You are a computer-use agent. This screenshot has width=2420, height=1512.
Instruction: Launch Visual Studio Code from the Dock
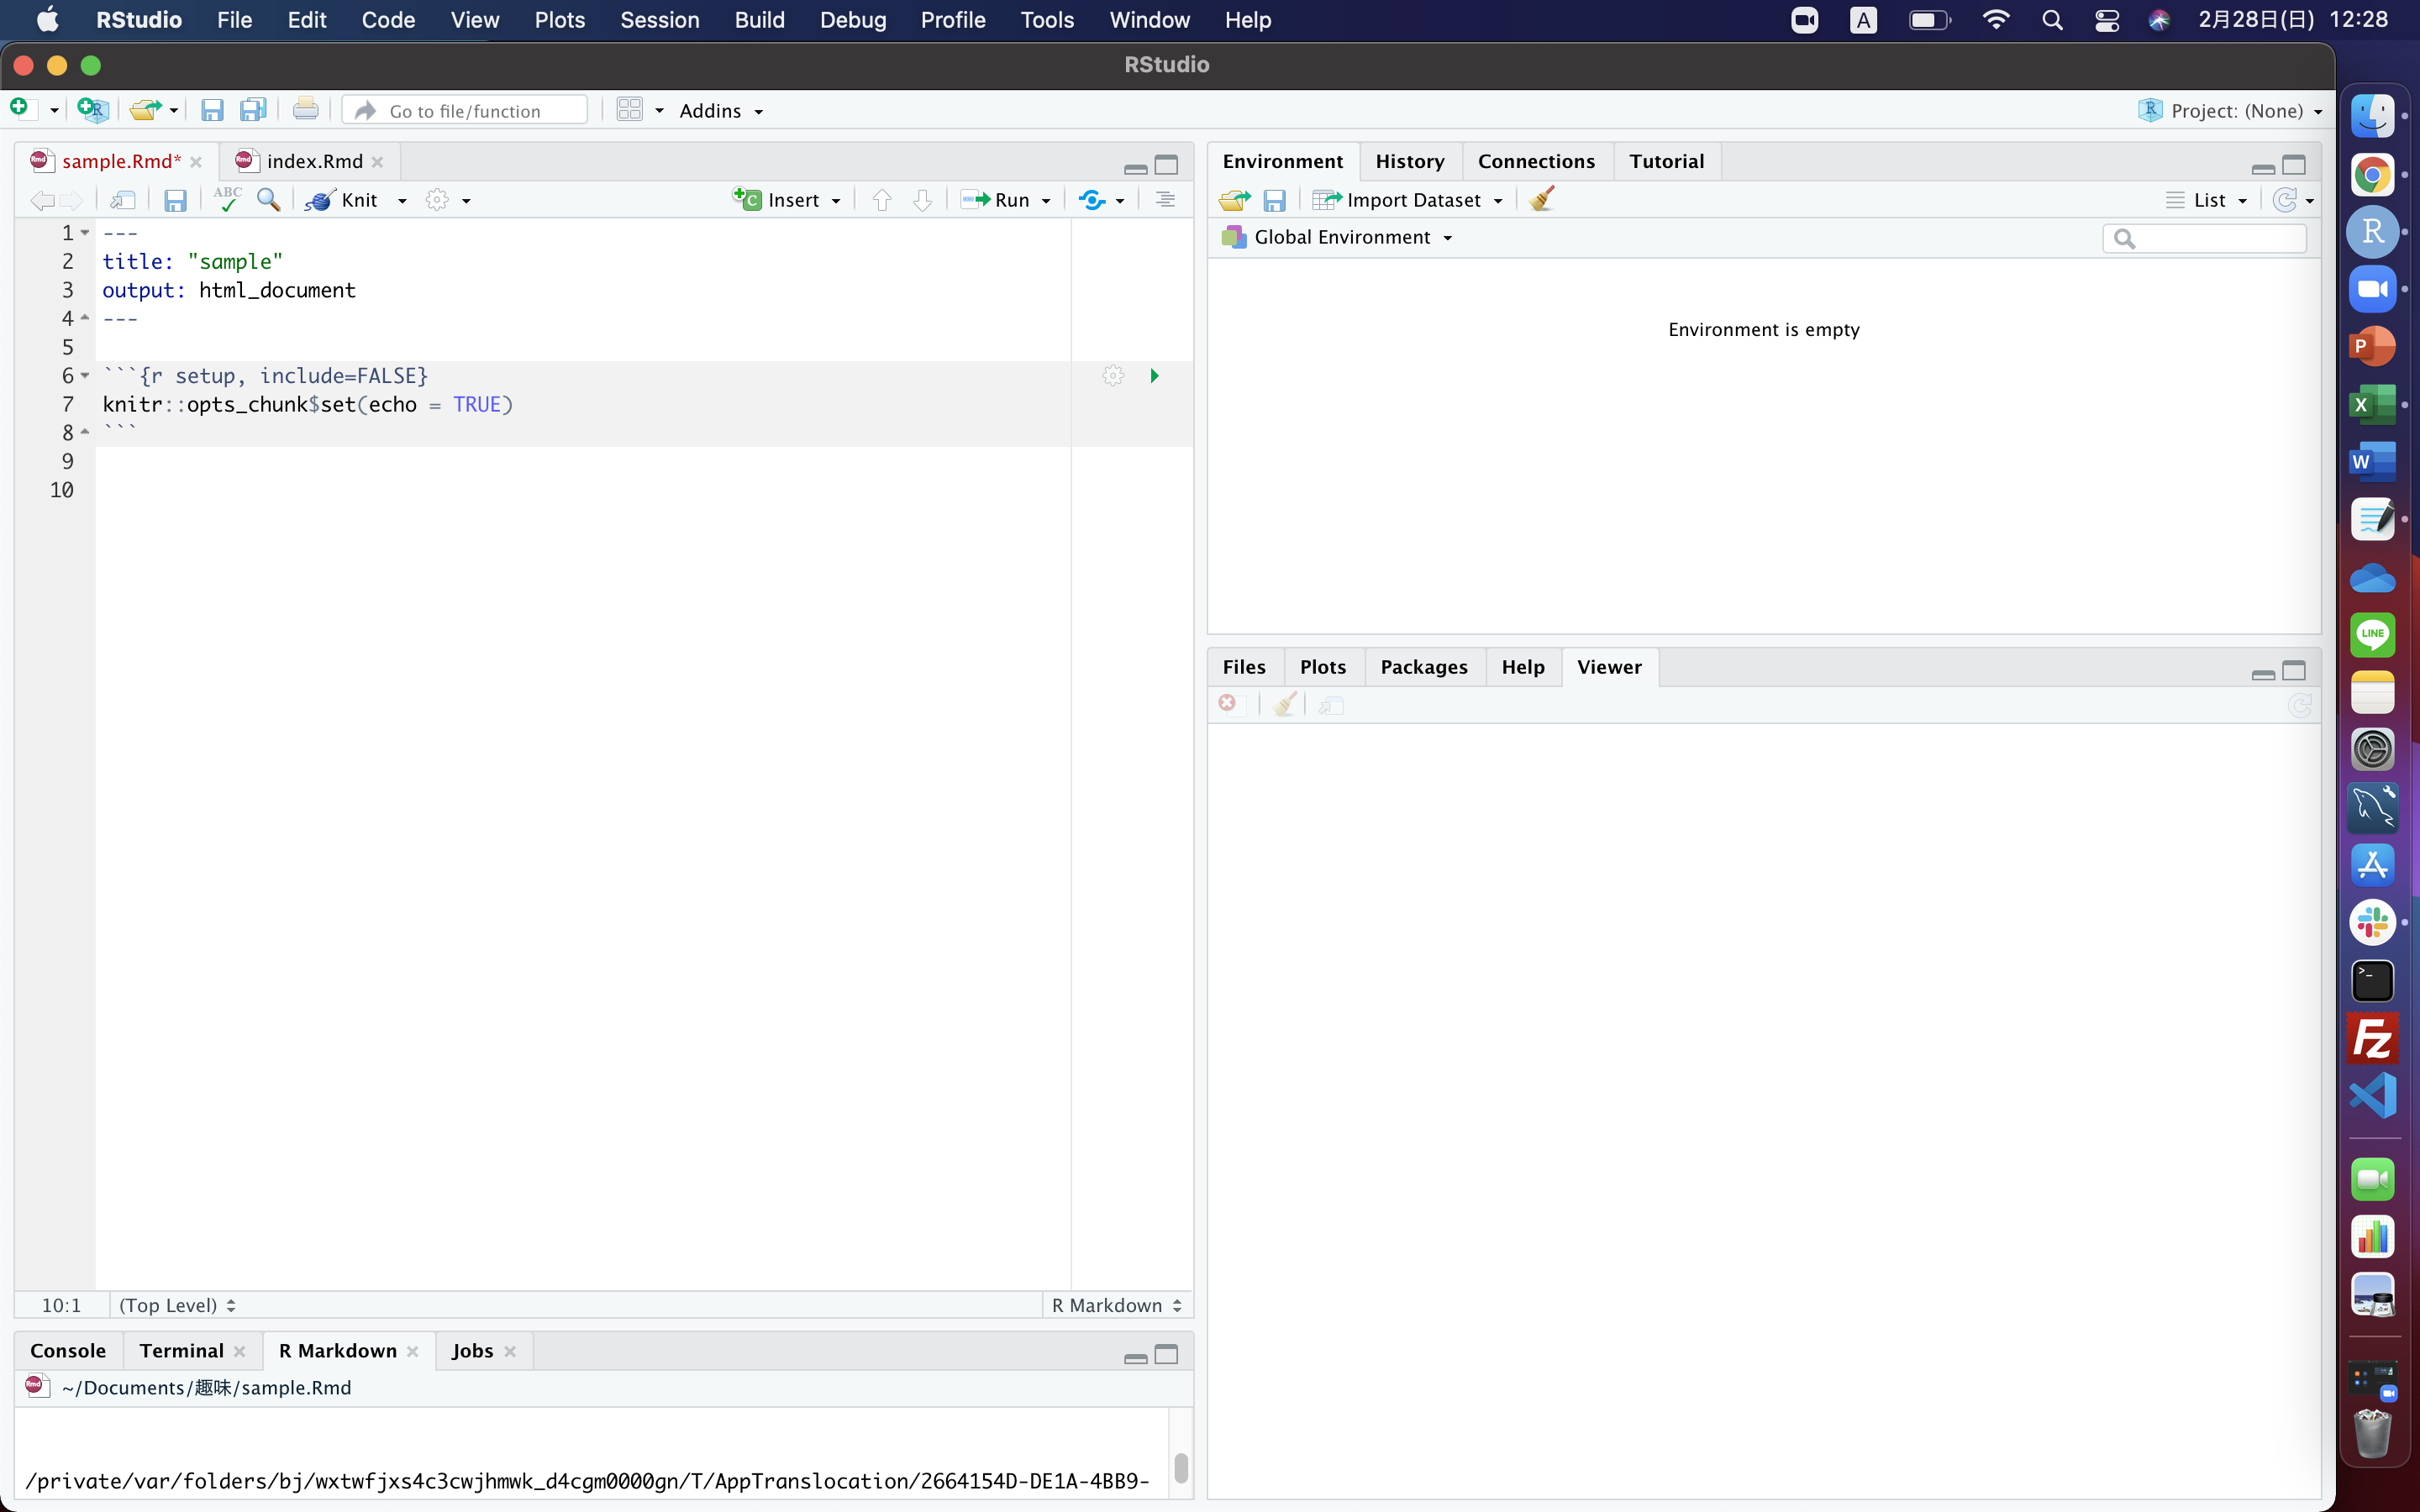(2372, 1096)
